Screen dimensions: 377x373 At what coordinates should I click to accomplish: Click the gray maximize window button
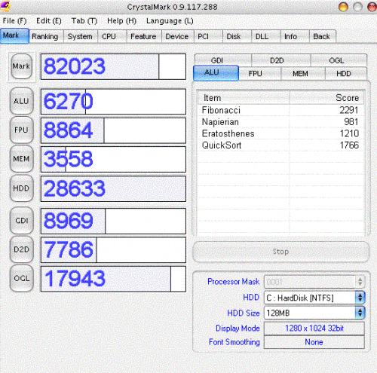point(357,7)
